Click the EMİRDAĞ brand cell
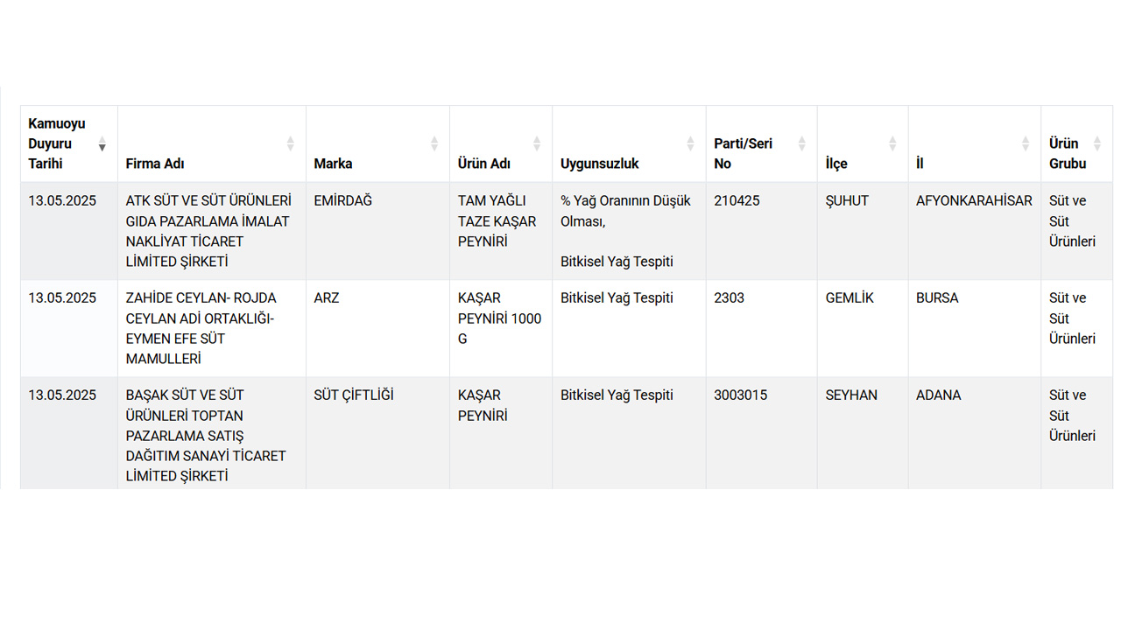1121x630 pixels. coord(343,201)
